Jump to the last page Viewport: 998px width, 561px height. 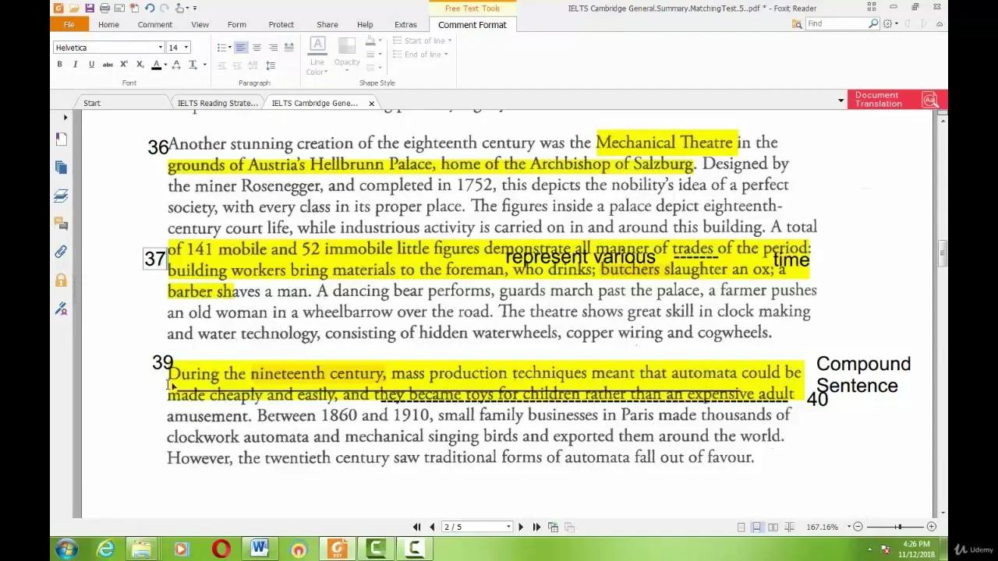[x=536, y=527]
